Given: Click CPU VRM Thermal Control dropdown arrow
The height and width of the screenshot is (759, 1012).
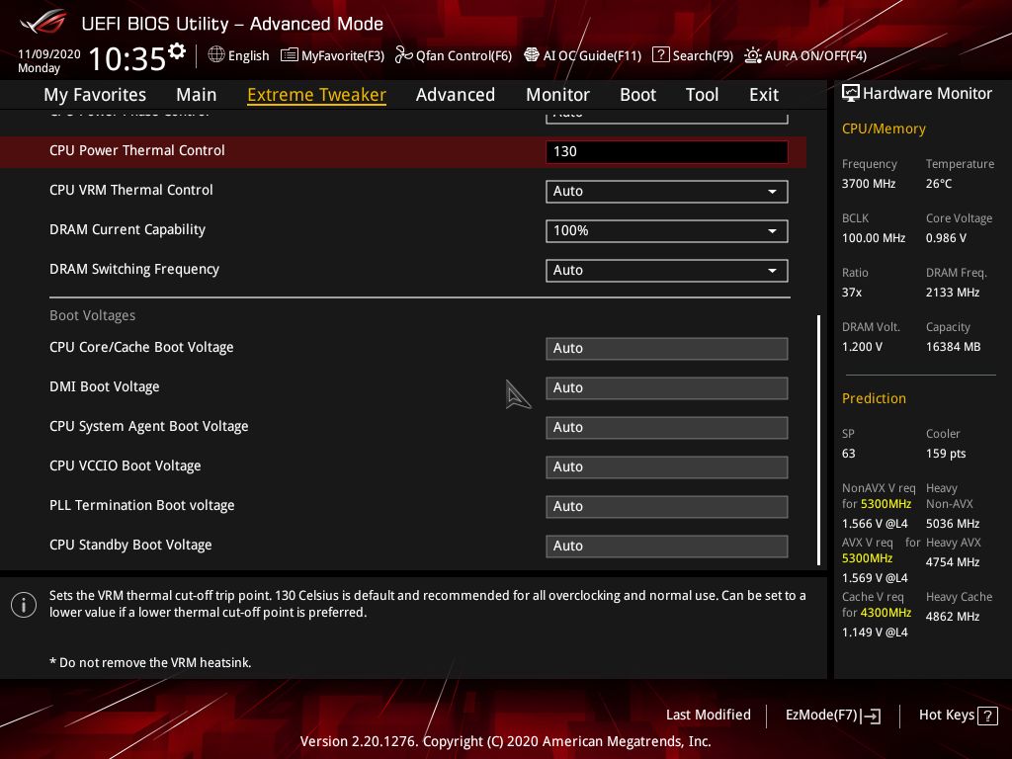Looking at the screenshot, I should pos(772,192).
